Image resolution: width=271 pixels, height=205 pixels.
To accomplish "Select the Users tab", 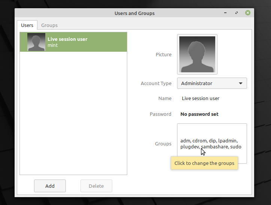I will pyautogui.click(x=27, y=25).
